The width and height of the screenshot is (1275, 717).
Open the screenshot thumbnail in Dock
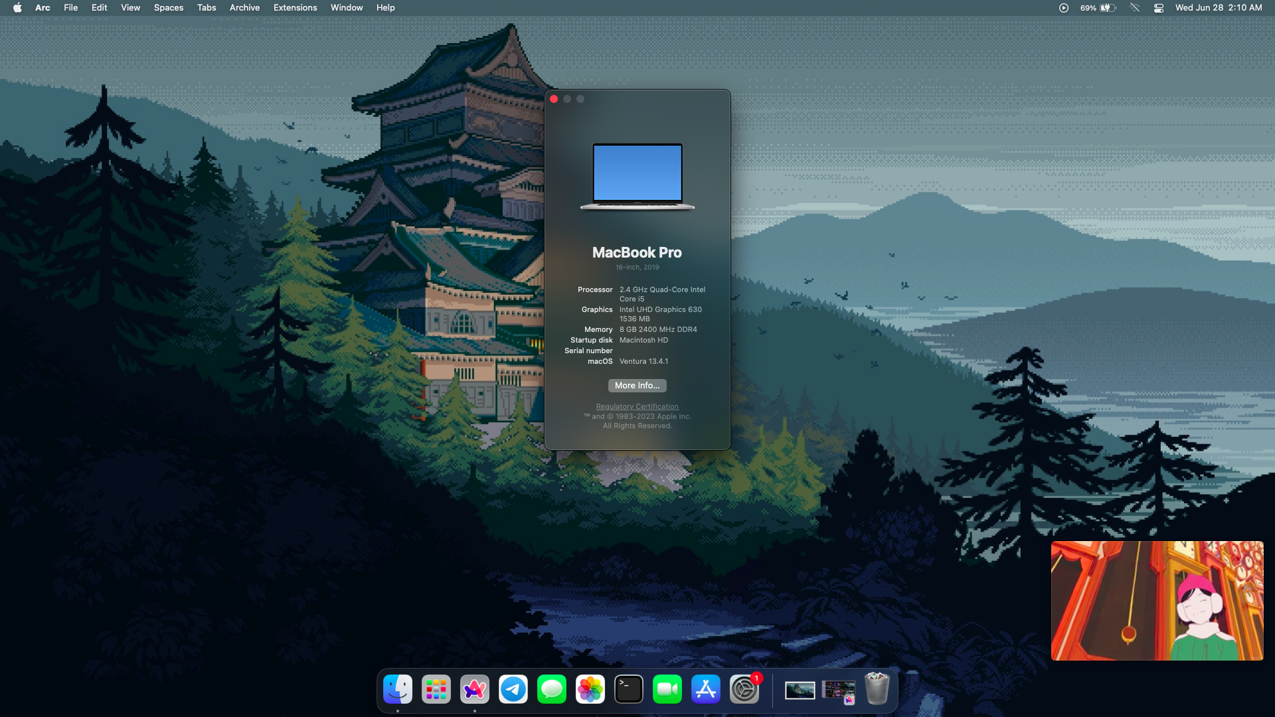click(x=839, y=690)
